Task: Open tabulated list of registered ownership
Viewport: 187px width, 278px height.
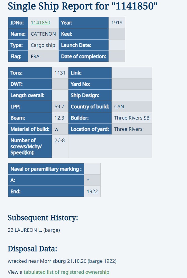Action: click(x=67, y=272)
